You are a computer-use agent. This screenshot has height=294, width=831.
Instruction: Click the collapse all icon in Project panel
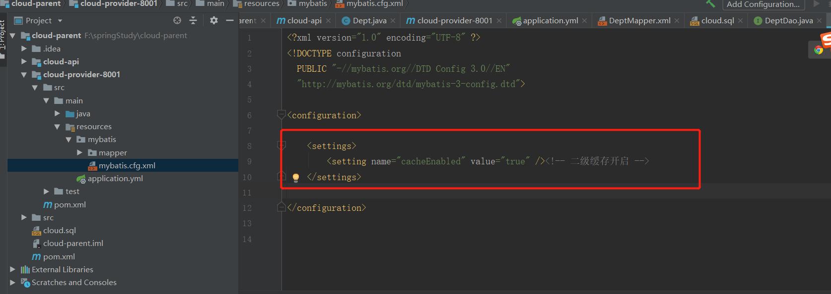tap(193, 20)
